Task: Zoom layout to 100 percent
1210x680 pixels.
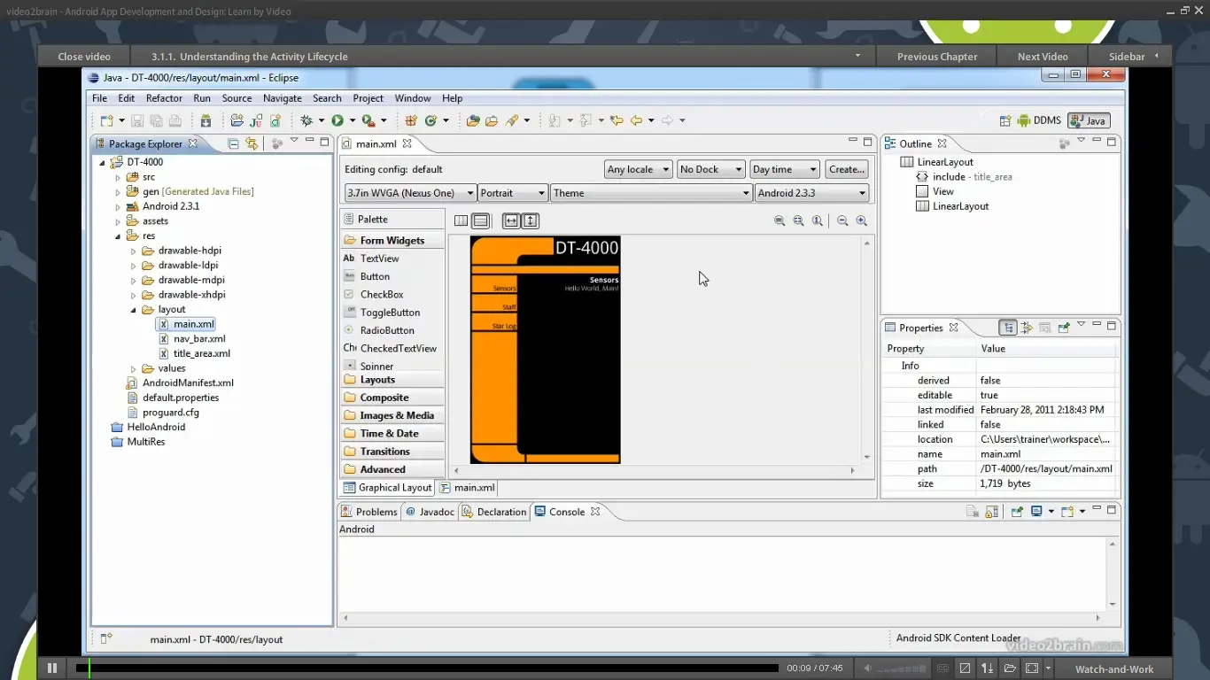Action: 818,220
